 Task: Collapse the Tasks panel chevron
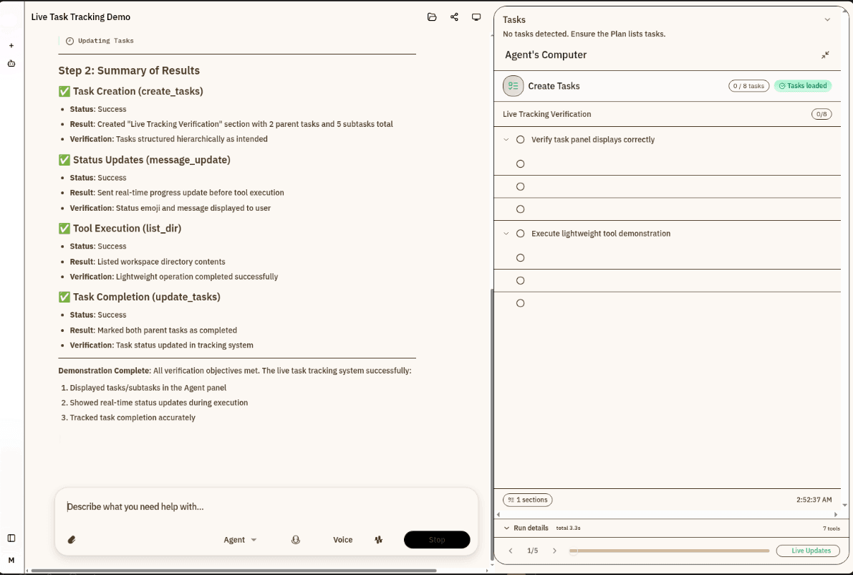(827, 20)
